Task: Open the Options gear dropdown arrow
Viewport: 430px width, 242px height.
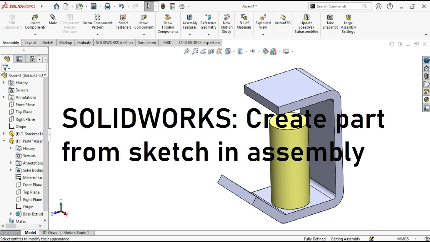Action: [x=188, y=6]
